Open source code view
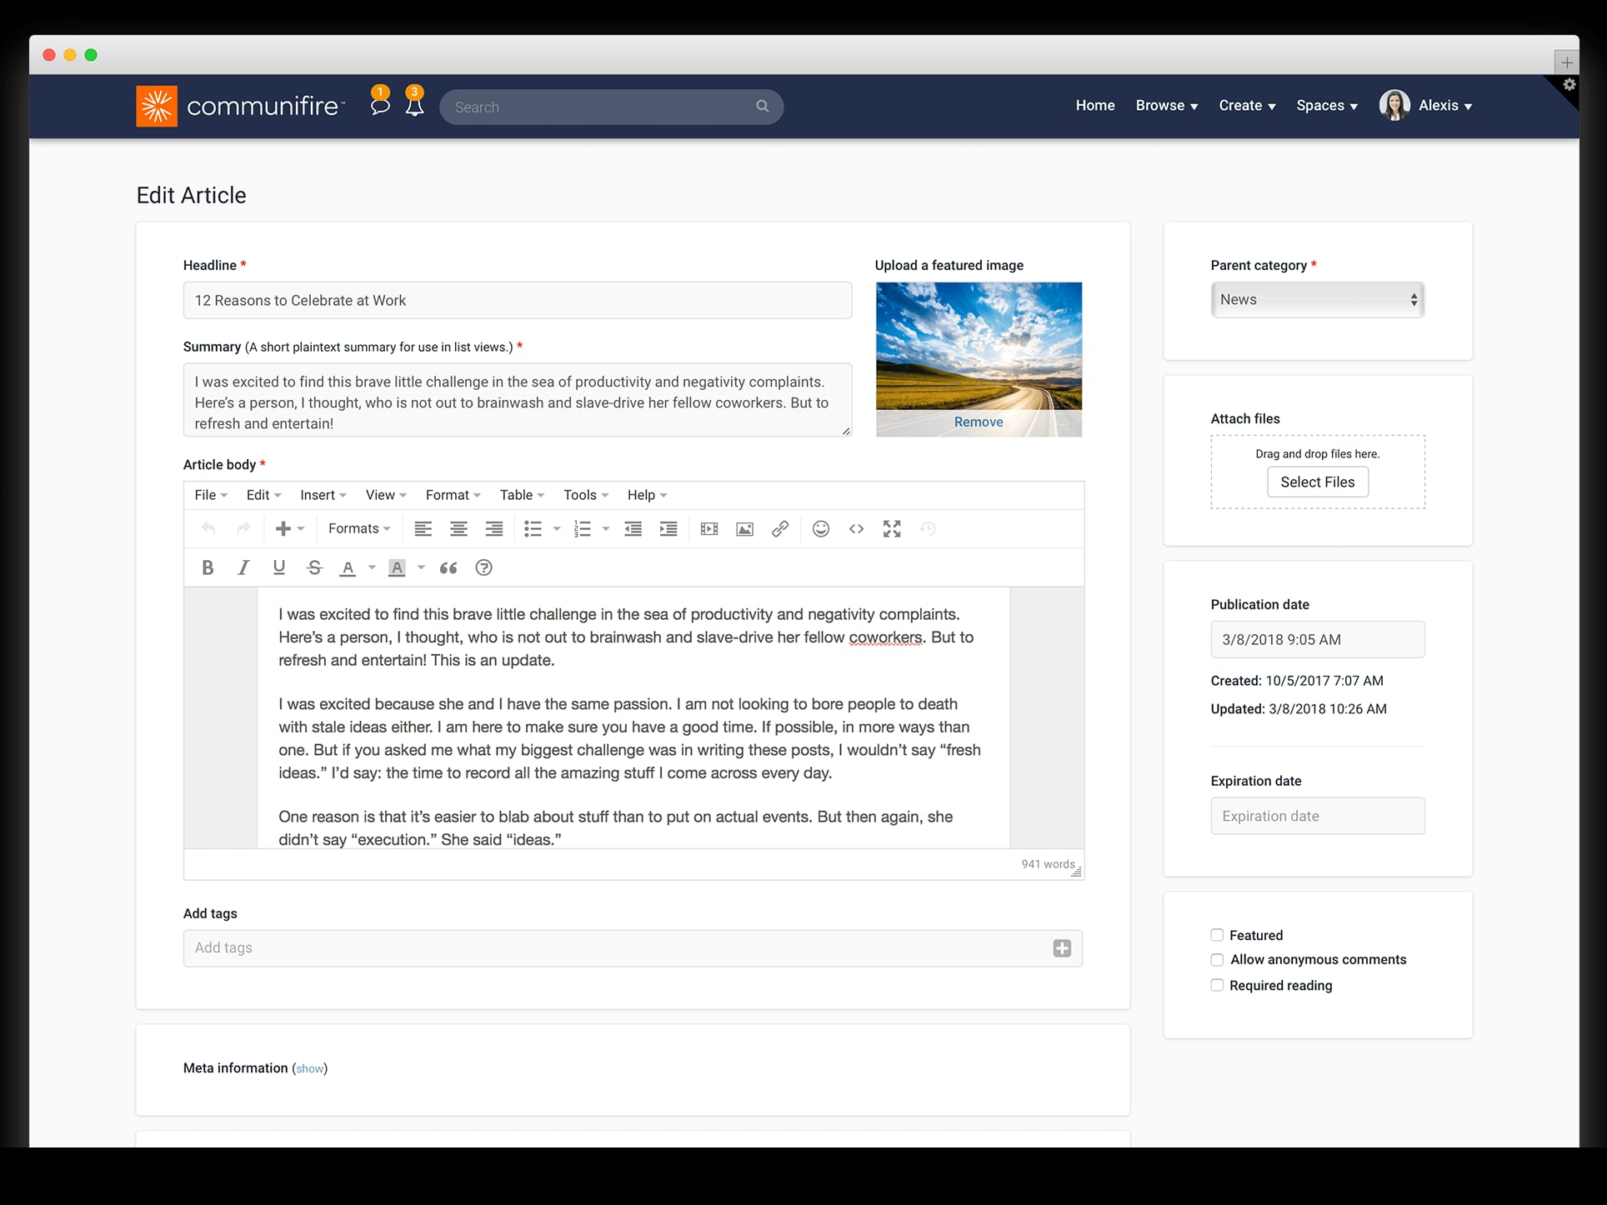Image resolution: width=1607 pixels, height=1205 pixels. coord(856,528)
